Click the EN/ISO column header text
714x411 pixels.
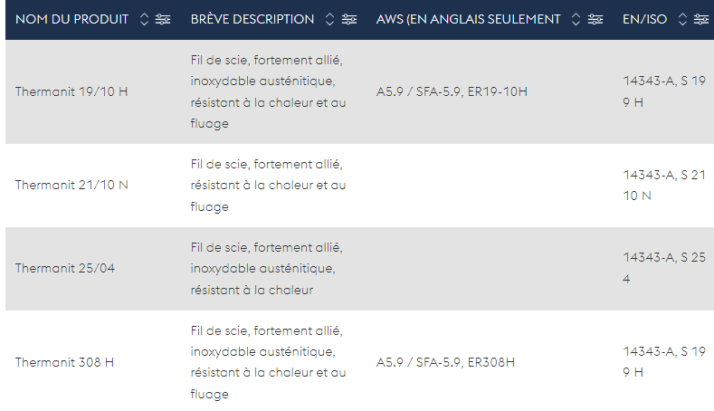point(645,19)
